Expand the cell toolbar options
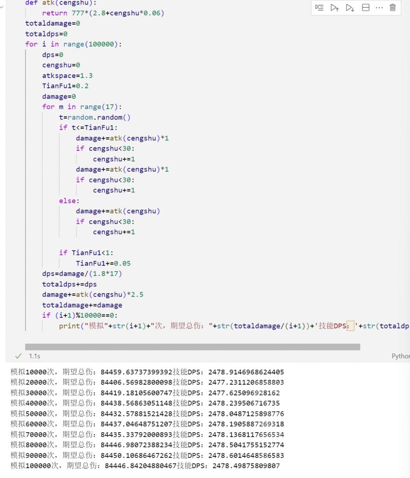This screenshot has width=410, height=478. tap(379, 8)
